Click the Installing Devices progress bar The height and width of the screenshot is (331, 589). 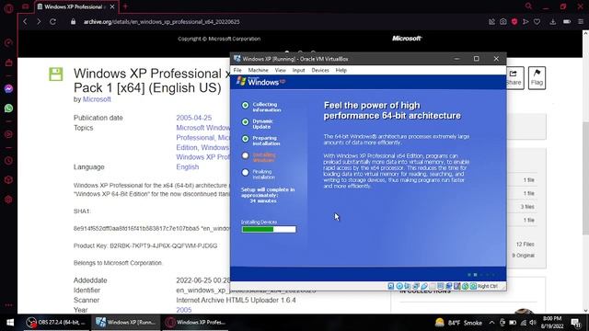[269, 229]
